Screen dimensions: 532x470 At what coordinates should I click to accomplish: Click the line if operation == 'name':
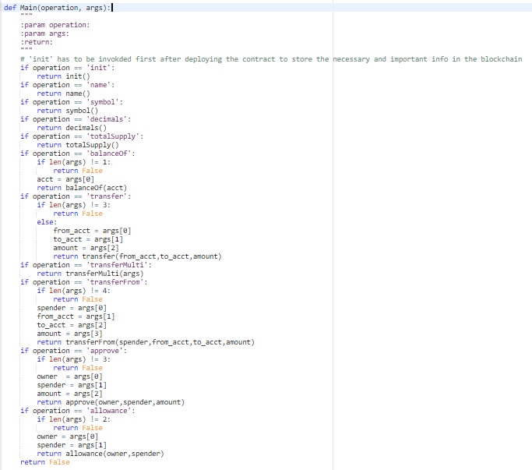point(68,85)
